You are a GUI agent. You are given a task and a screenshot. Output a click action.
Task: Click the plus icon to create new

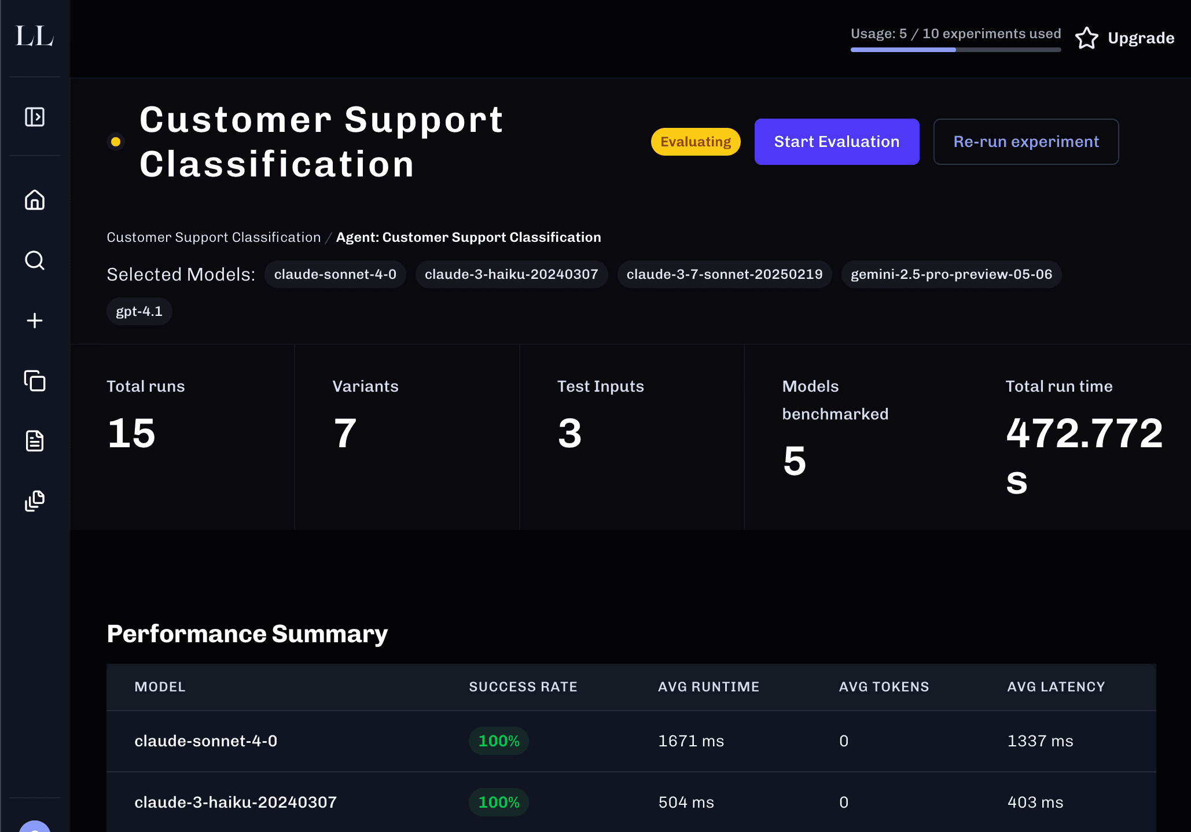[x=35, y=321]
